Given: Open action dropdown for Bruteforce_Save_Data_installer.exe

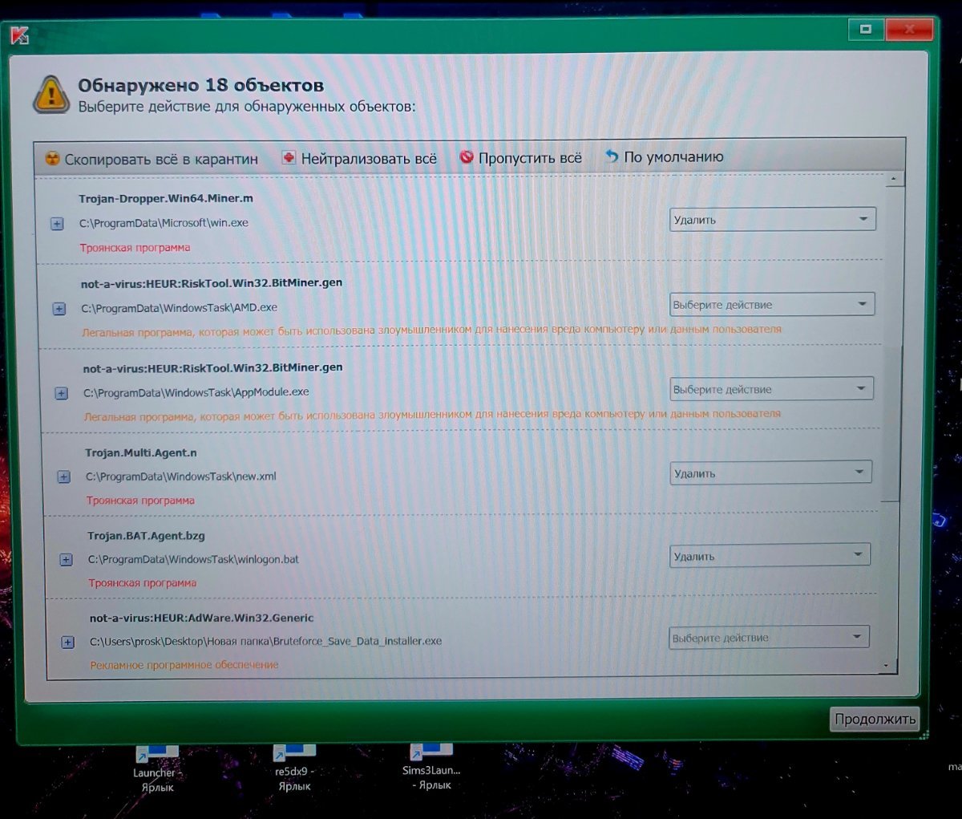Looking at the screenshot, I should click(769, 638).
